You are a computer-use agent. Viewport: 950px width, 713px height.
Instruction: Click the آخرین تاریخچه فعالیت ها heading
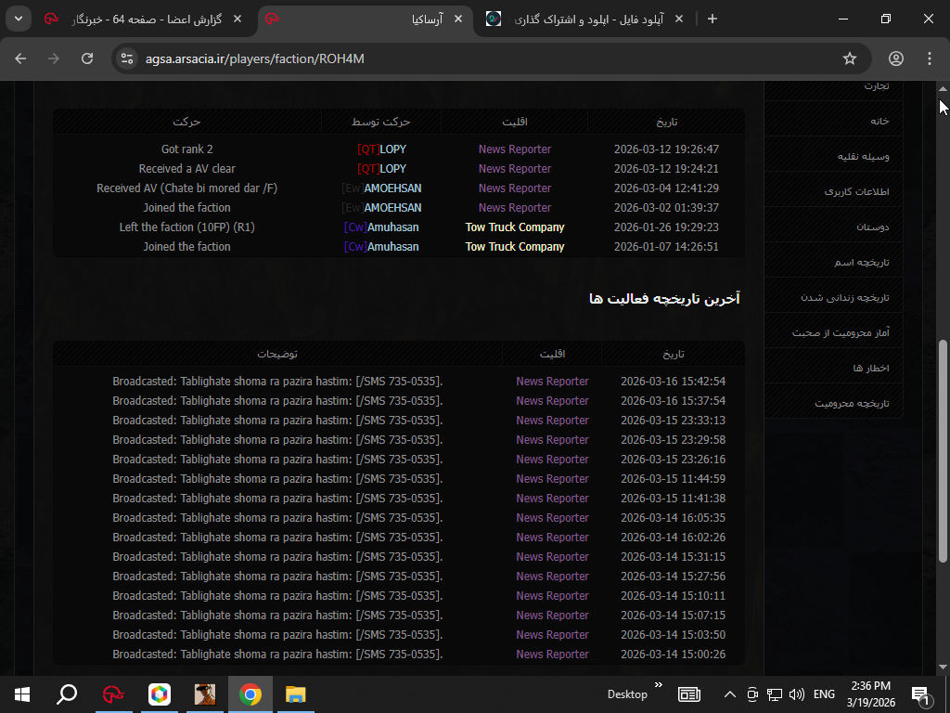pos(664,298)
